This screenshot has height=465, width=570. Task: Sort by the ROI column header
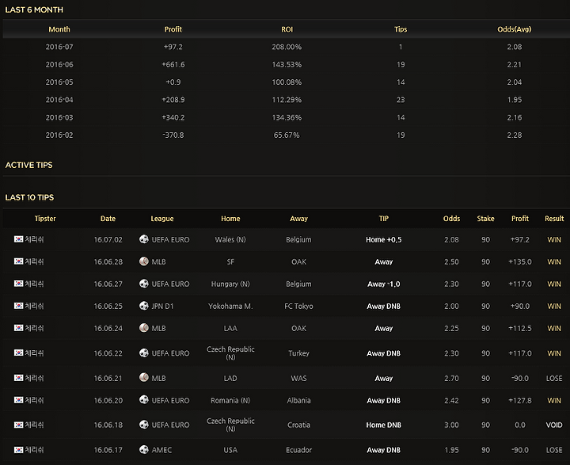[x=287, y=29]
